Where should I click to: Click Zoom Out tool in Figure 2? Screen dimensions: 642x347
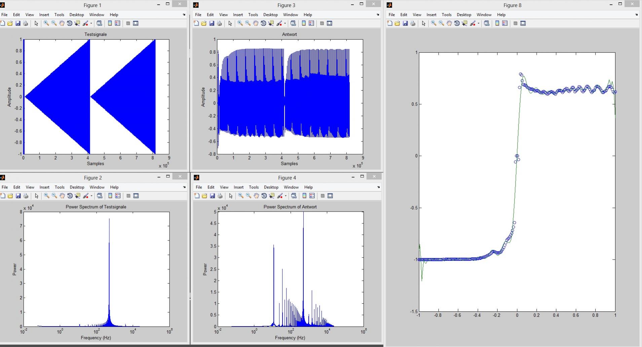(x=54, y=196)
